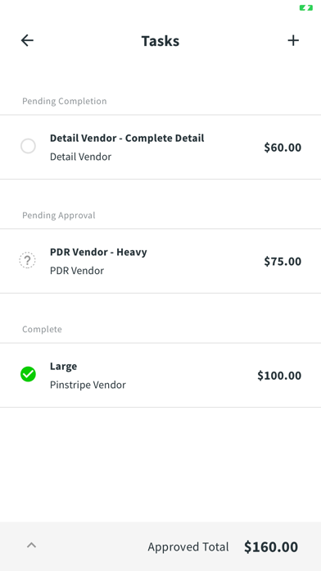The image size is (321, 571).
Task: Tap the pending approval question mark icon
Action: point(28,260)
